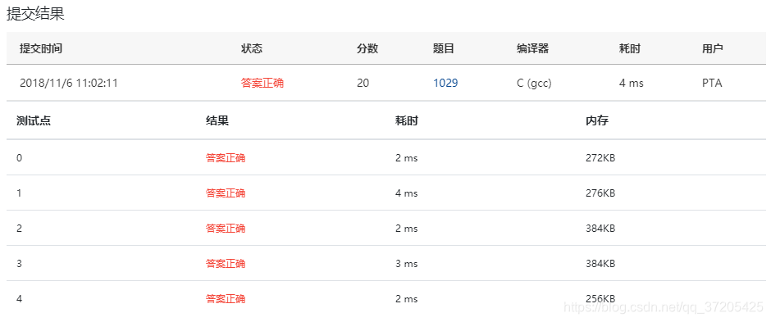Click the 结果 column header
Screen dimensions: 771x322
[217, 120]
